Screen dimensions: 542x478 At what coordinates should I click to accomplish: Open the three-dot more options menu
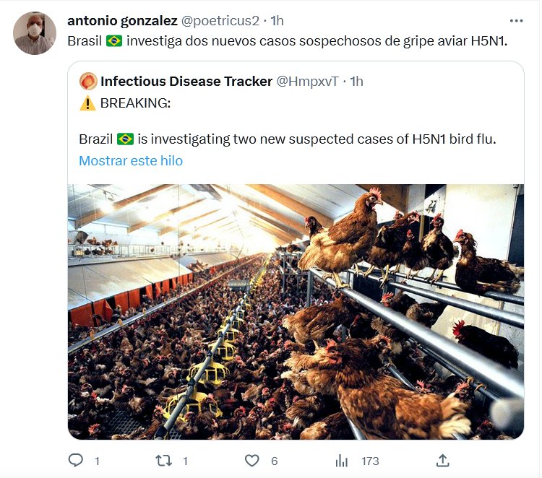click(x=516, y=21)
